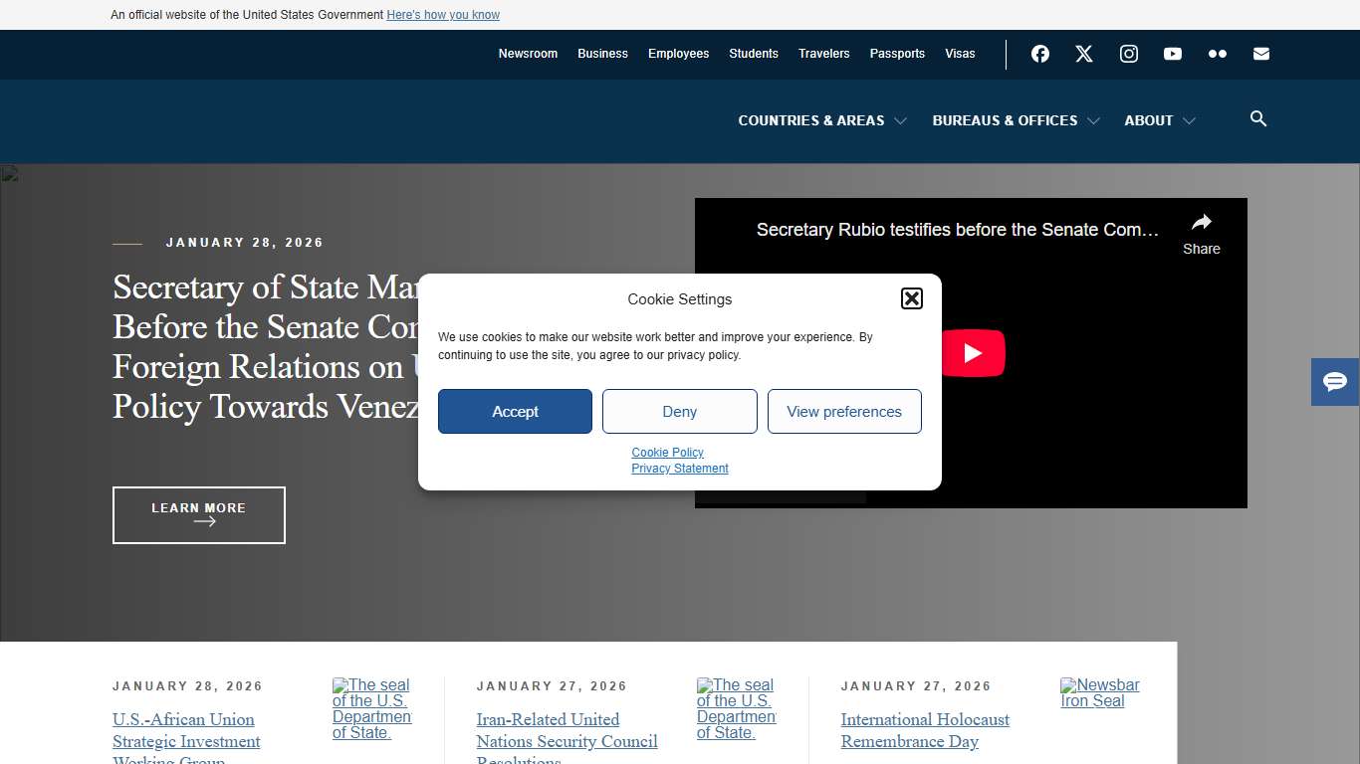Open the chat assistant bubble
The width and height of the screenshot is (1360, 764).
click(x=1334, y=382)
